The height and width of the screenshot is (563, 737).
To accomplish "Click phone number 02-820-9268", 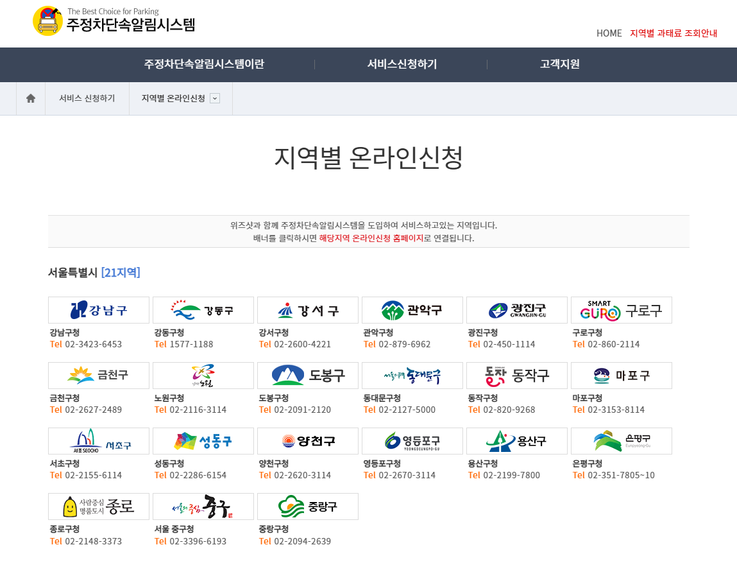I will click(x=509, y=410).
